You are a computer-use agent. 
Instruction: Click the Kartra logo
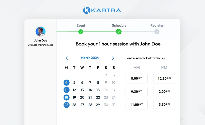[102, 10]
